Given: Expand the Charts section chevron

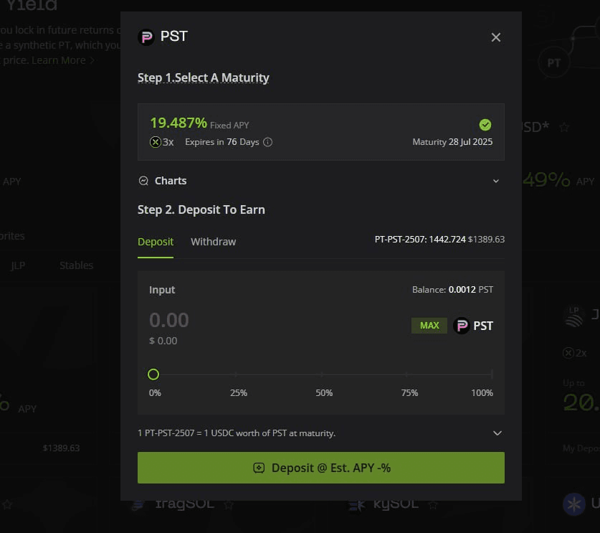Looking at the screenshot, I should pos(495,181).
